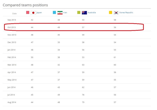Click the Compared teams positions heading
157x110 pixels.
pos(25,5)
